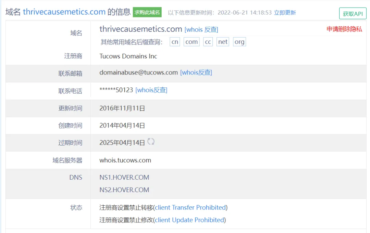This screenshot has width=370, height=233.
Task: Click the refresh icon beside expiration date
Action: pyautogui.click(x=151, y=142)
